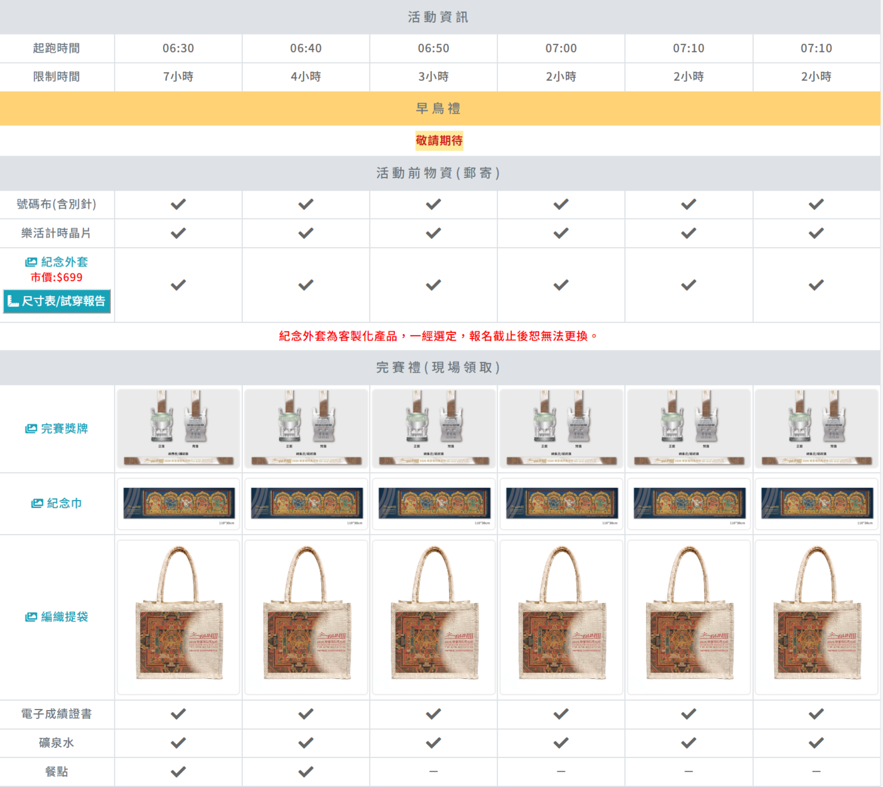Image resolution: width=883 pixels, height=787 pixels.
Task: View tote bag thumbnail under 07:00 column
Action: coord(561,617)
